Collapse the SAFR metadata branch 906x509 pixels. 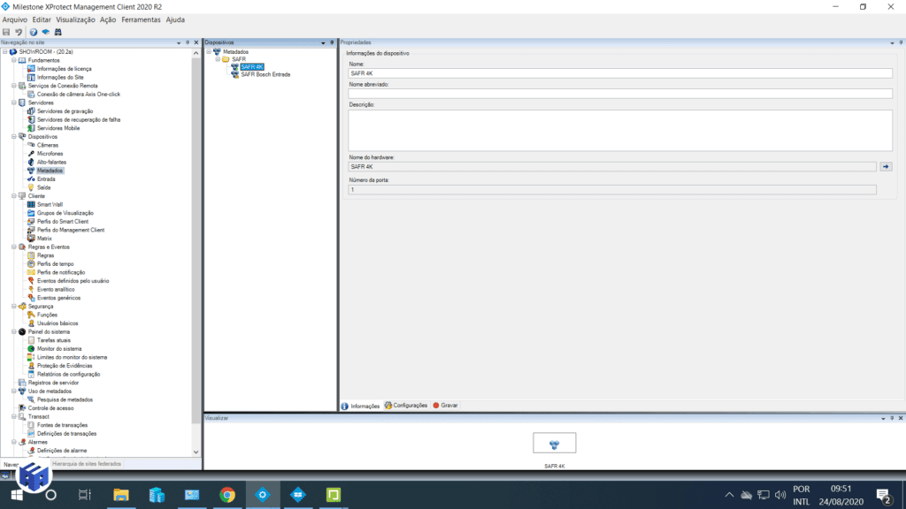219,58
